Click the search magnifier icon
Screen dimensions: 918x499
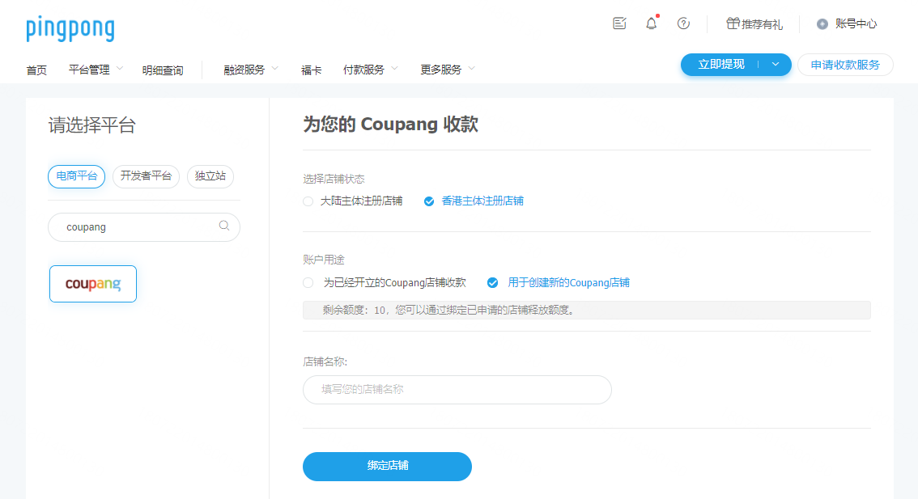point(224,226)
